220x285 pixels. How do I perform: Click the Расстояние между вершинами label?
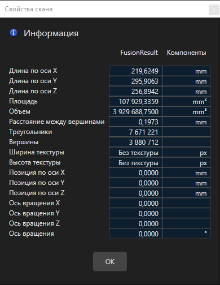pyautogui.click(x=57, y=122)
